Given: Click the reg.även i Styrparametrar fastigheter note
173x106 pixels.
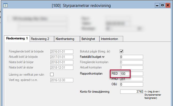Looking at the screenshot, I should tap(153, 95).
